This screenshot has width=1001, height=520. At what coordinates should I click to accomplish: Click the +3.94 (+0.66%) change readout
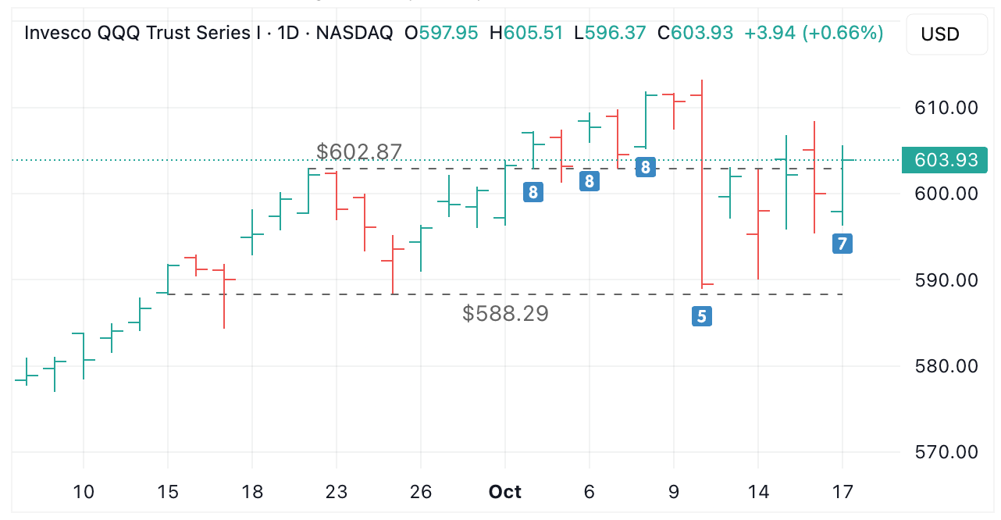click(x=814, y=33)
